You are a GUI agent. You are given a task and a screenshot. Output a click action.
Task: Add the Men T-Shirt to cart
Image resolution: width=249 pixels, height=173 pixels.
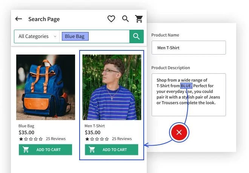click(111, 150)
